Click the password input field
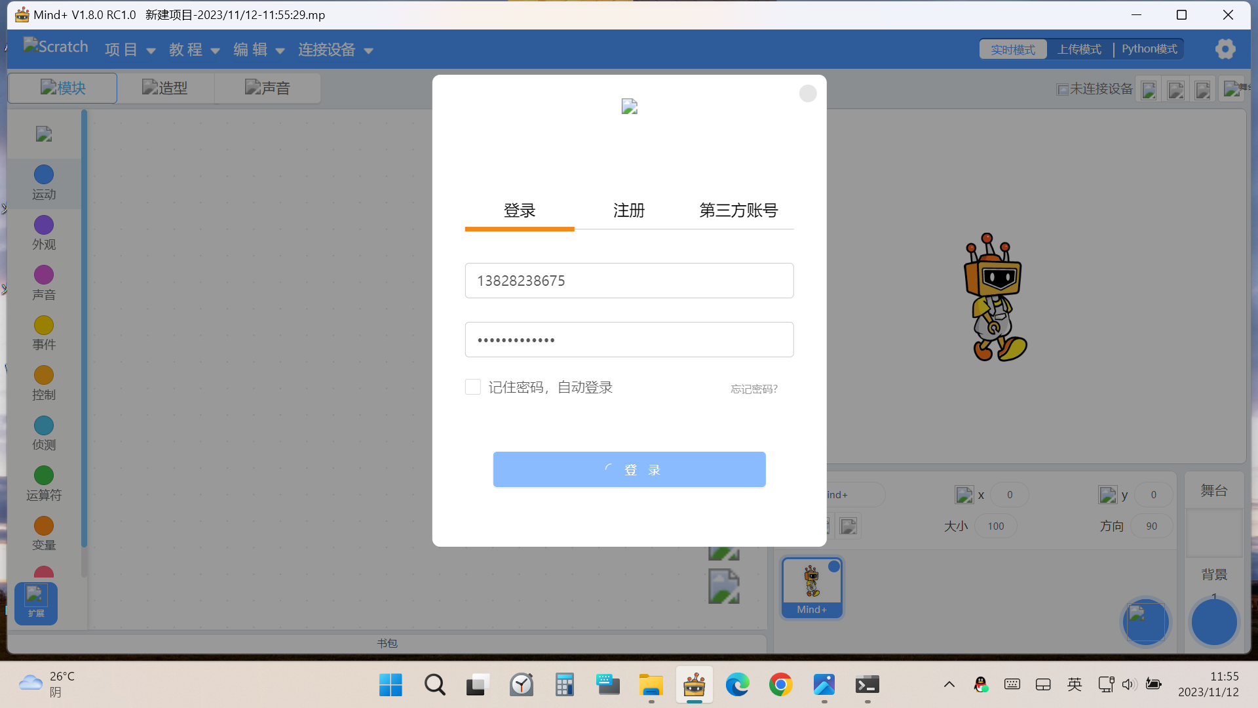 (629, 340)
